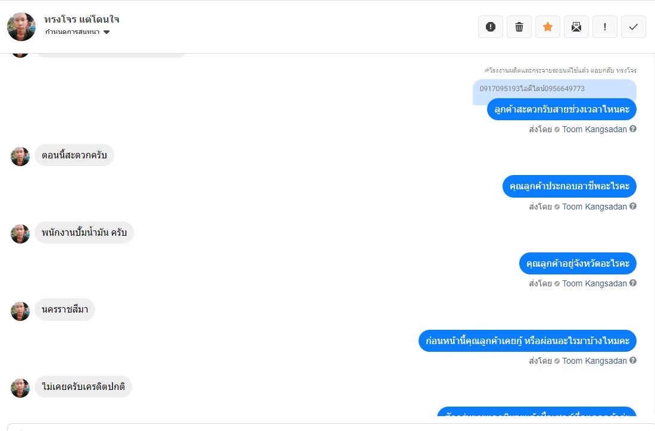Click contact name ทรงโจร แต่โดนใจ
This screenshot has height=431, width=655.
click(x=82, y=19)
